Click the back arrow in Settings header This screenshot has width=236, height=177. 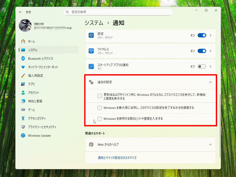click(x=20, y=12)
